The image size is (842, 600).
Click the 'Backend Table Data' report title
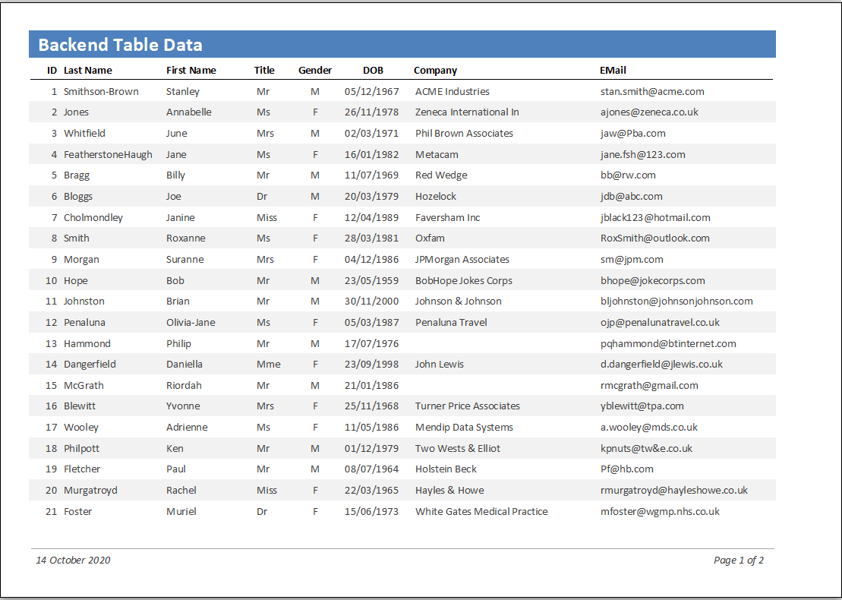[120, 45]
